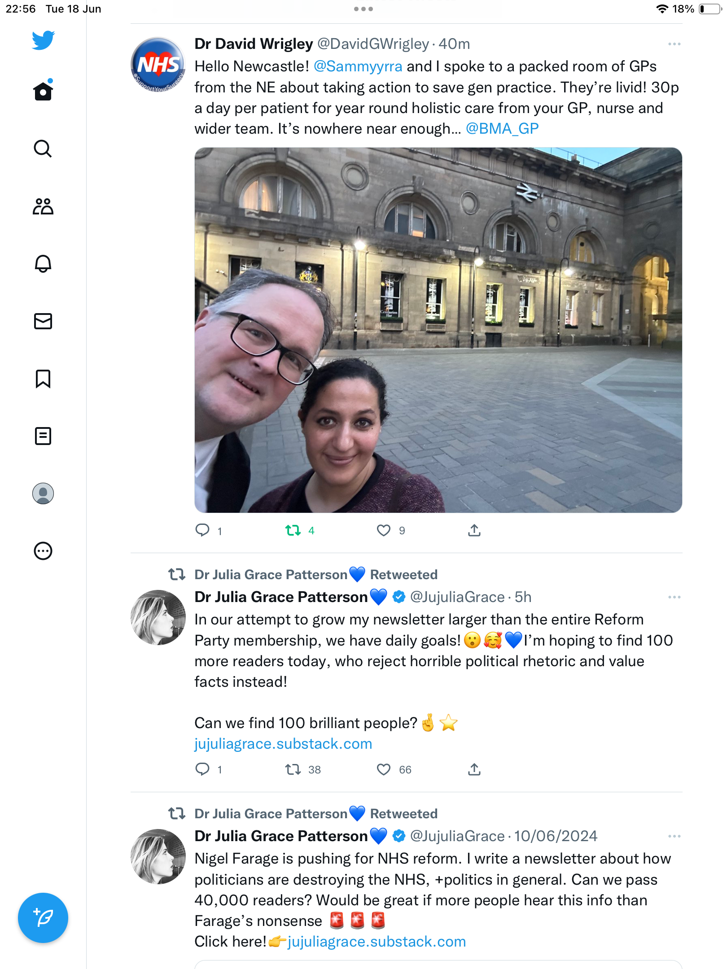Expand options menu on the 10/06/2024 tweet

coord(674,836)
